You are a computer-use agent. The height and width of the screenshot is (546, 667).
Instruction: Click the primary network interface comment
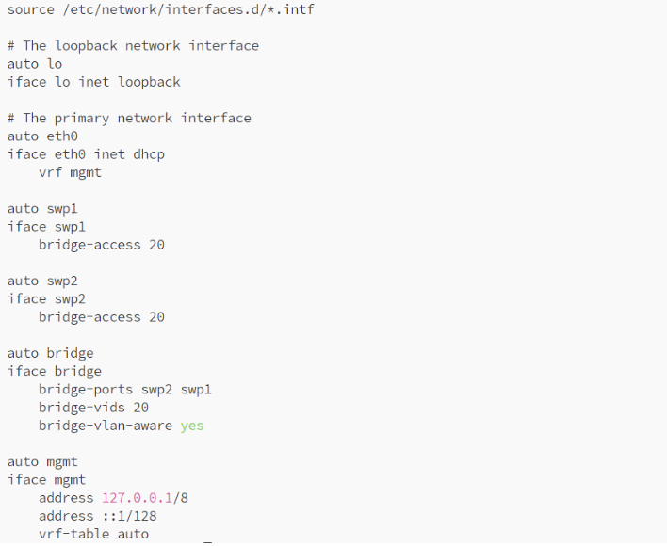(x=129, y=118)
